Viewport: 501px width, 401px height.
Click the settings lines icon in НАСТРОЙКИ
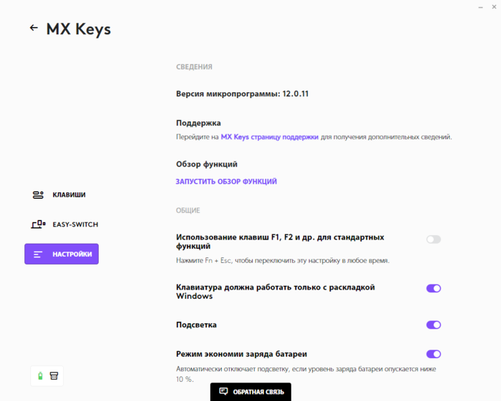pos(38,254)
